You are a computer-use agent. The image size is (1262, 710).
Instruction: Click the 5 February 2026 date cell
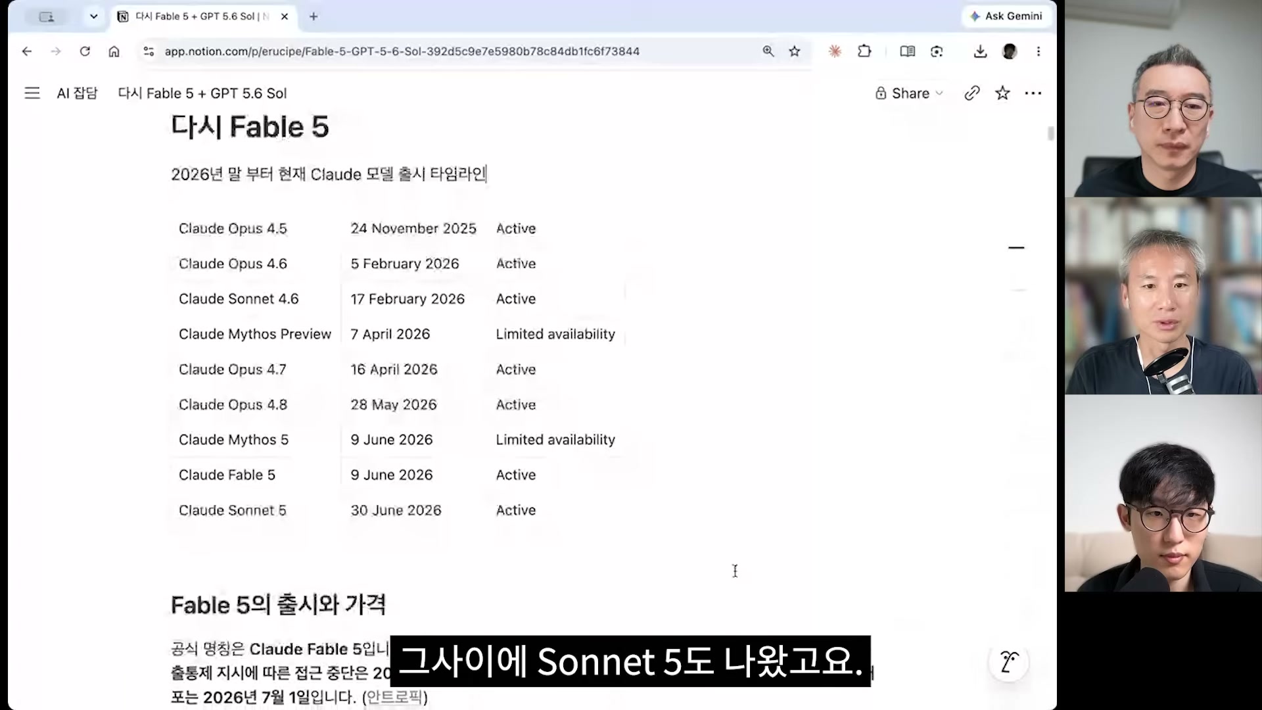click(x=405, y=264)
